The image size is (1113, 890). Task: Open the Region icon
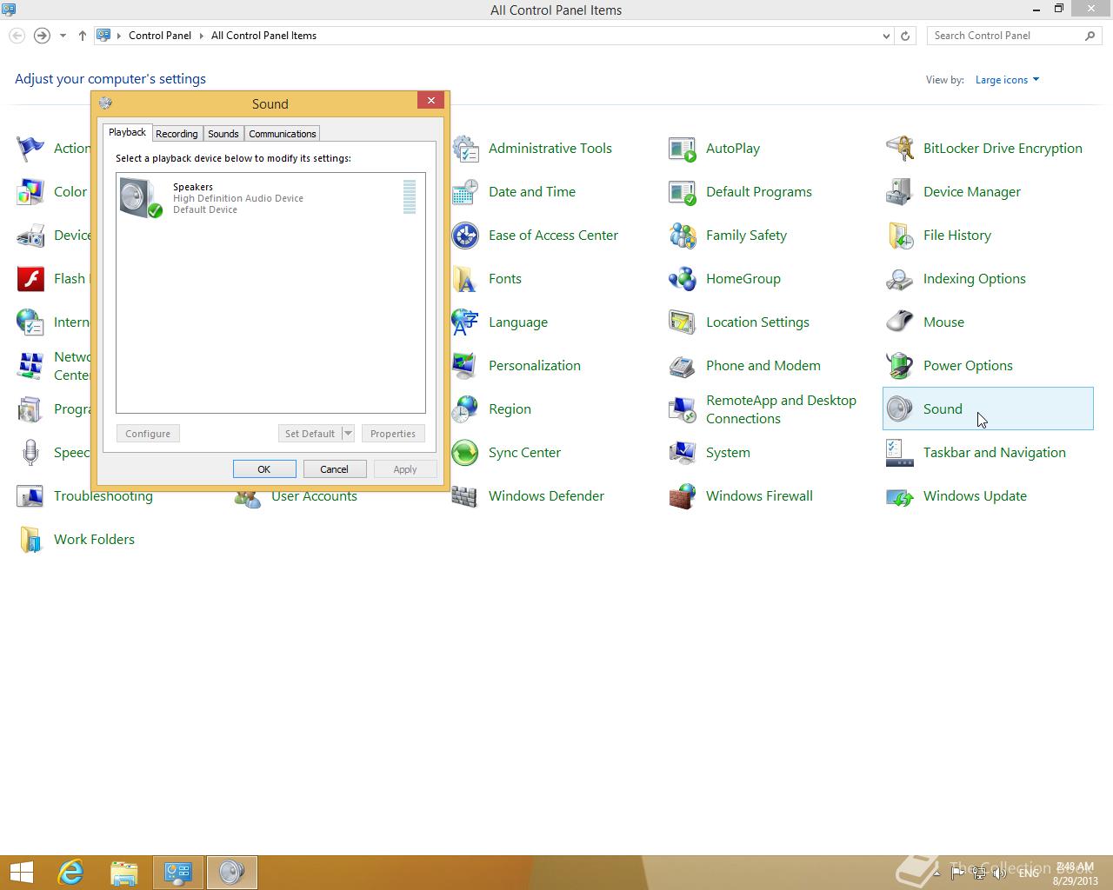pos(465,409)
